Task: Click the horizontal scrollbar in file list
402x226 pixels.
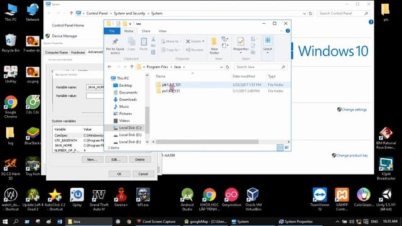Action: 207,142
